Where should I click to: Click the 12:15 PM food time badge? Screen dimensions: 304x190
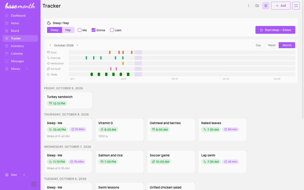coord(57,103)
